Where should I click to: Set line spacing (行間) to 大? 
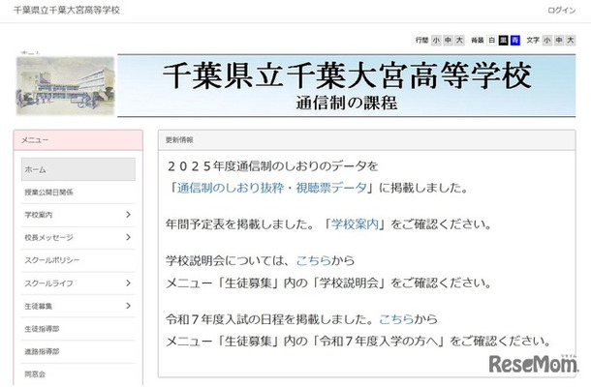[459, 41]
